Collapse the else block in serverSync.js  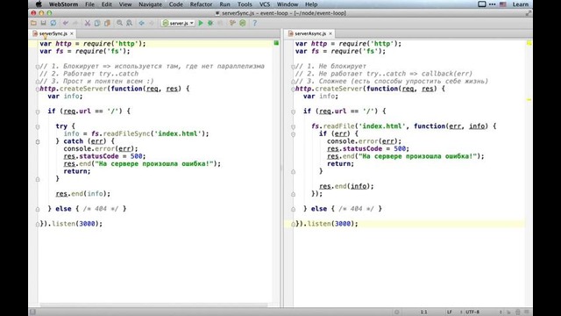38,209
